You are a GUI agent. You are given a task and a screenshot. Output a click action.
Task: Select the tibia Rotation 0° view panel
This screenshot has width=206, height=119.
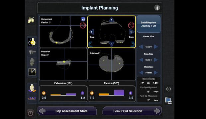tap(112, 64)
